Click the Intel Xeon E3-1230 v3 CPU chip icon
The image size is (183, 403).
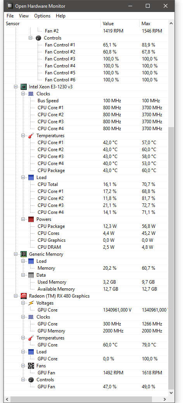coord(24,87)
